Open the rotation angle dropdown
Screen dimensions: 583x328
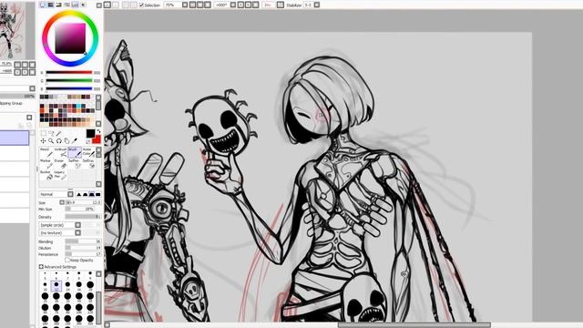click(233, 5)
